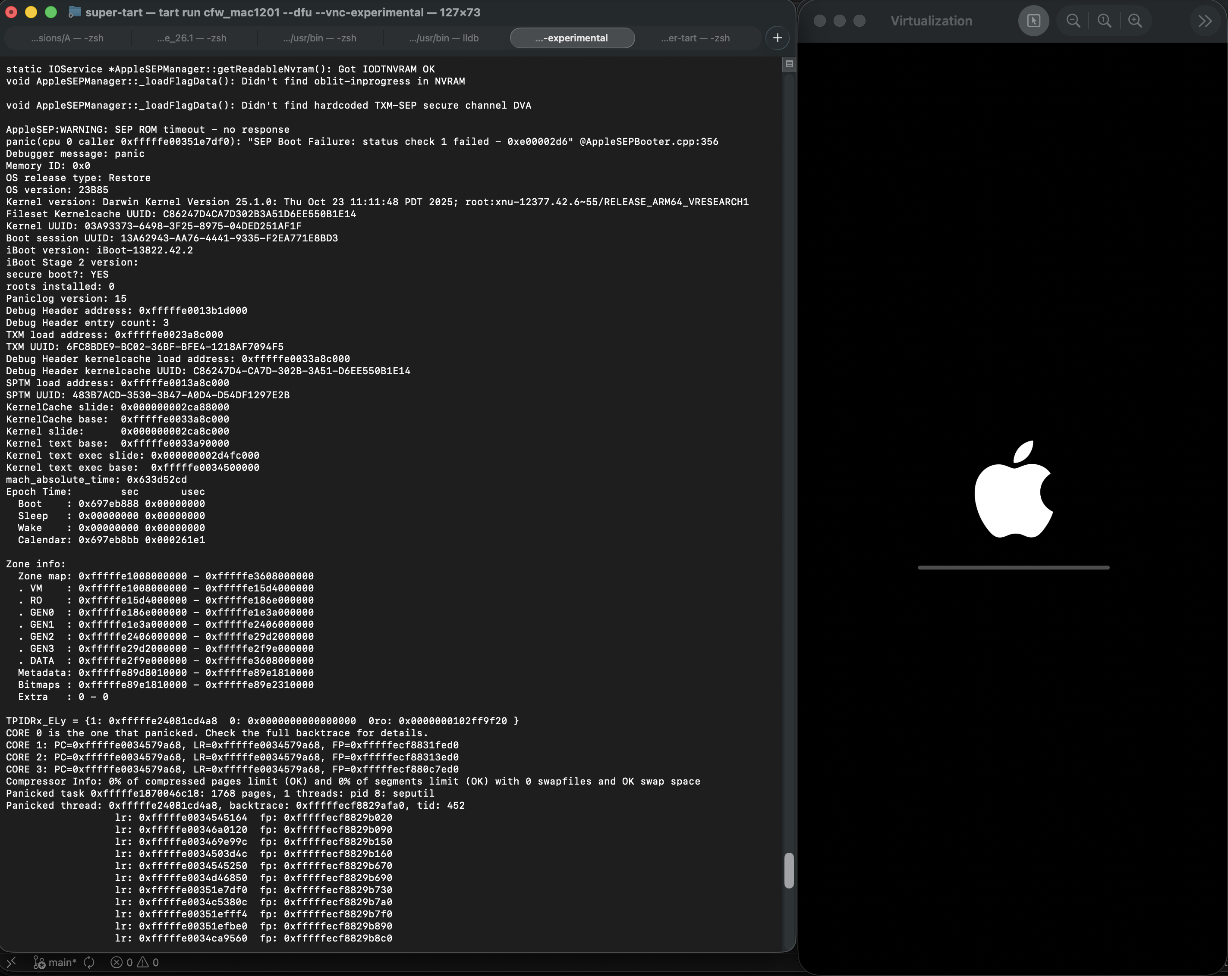Switch to the ...sions/A — -zsh tab
The height and width of the screenshot is (976, 1228).
(67, 38)
